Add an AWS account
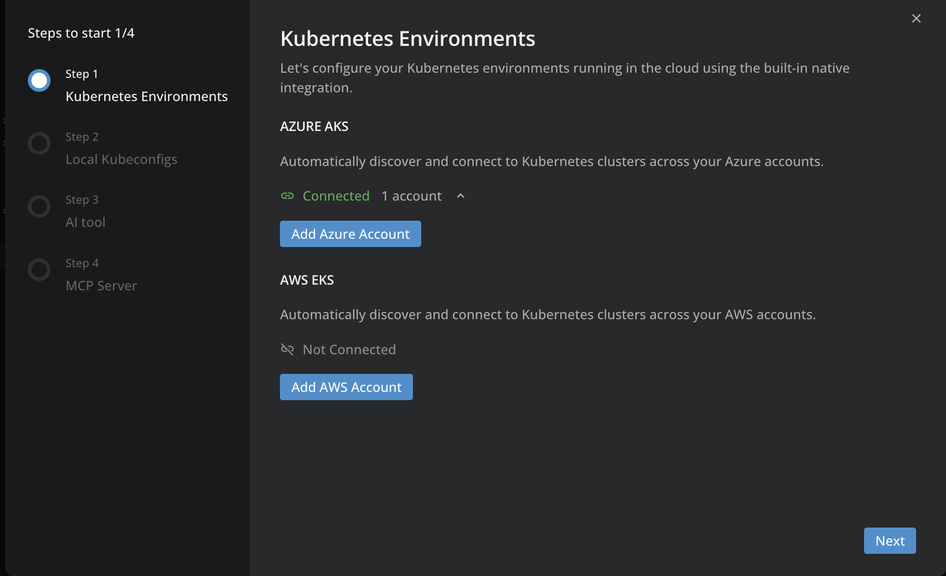Image resolution: width=946 pixels, height=576 pixels. 346,387
